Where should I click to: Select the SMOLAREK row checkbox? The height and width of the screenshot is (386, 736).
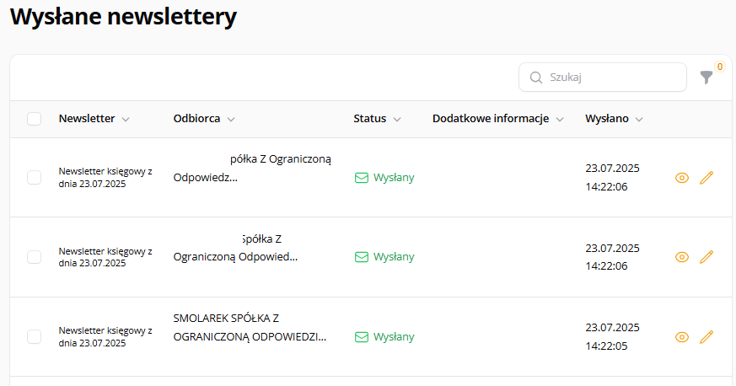[x=35, y=336]
